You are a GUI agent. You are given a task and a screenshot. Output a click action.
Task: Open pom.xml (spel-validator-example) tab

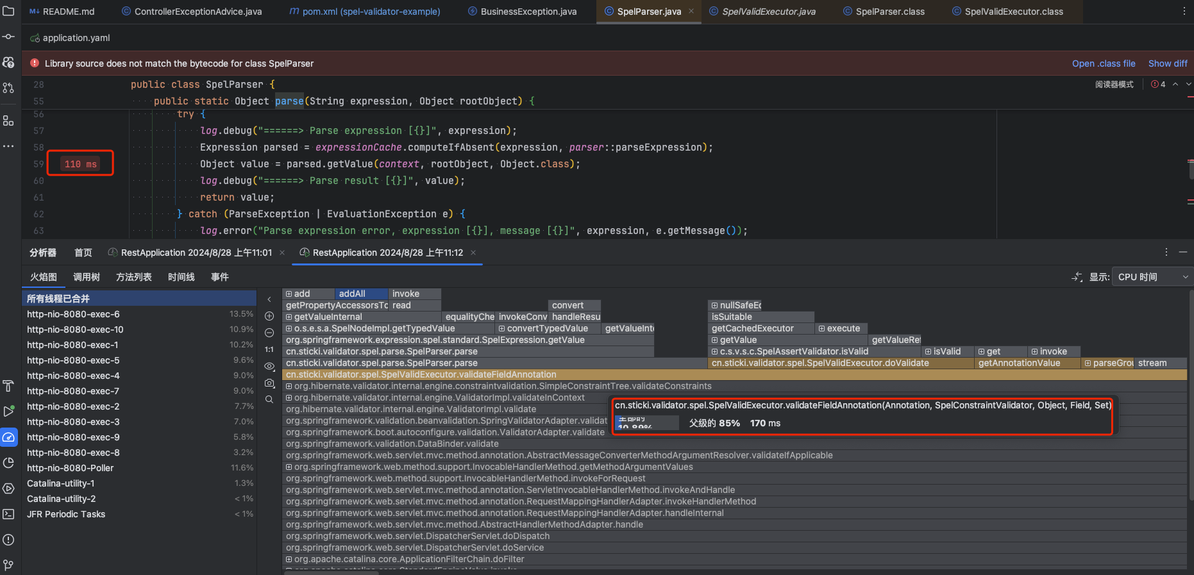pos(364,12)
